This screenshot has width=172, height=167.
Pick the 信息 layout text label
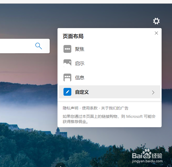(80, 78)
